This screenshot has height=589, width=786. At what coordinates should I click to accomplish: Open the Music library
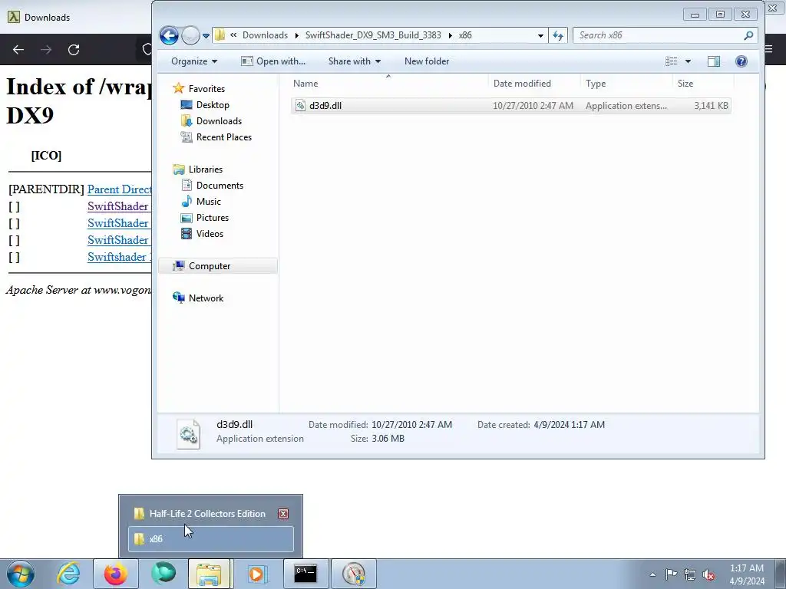pyautogui.click(x=209, y=202)
